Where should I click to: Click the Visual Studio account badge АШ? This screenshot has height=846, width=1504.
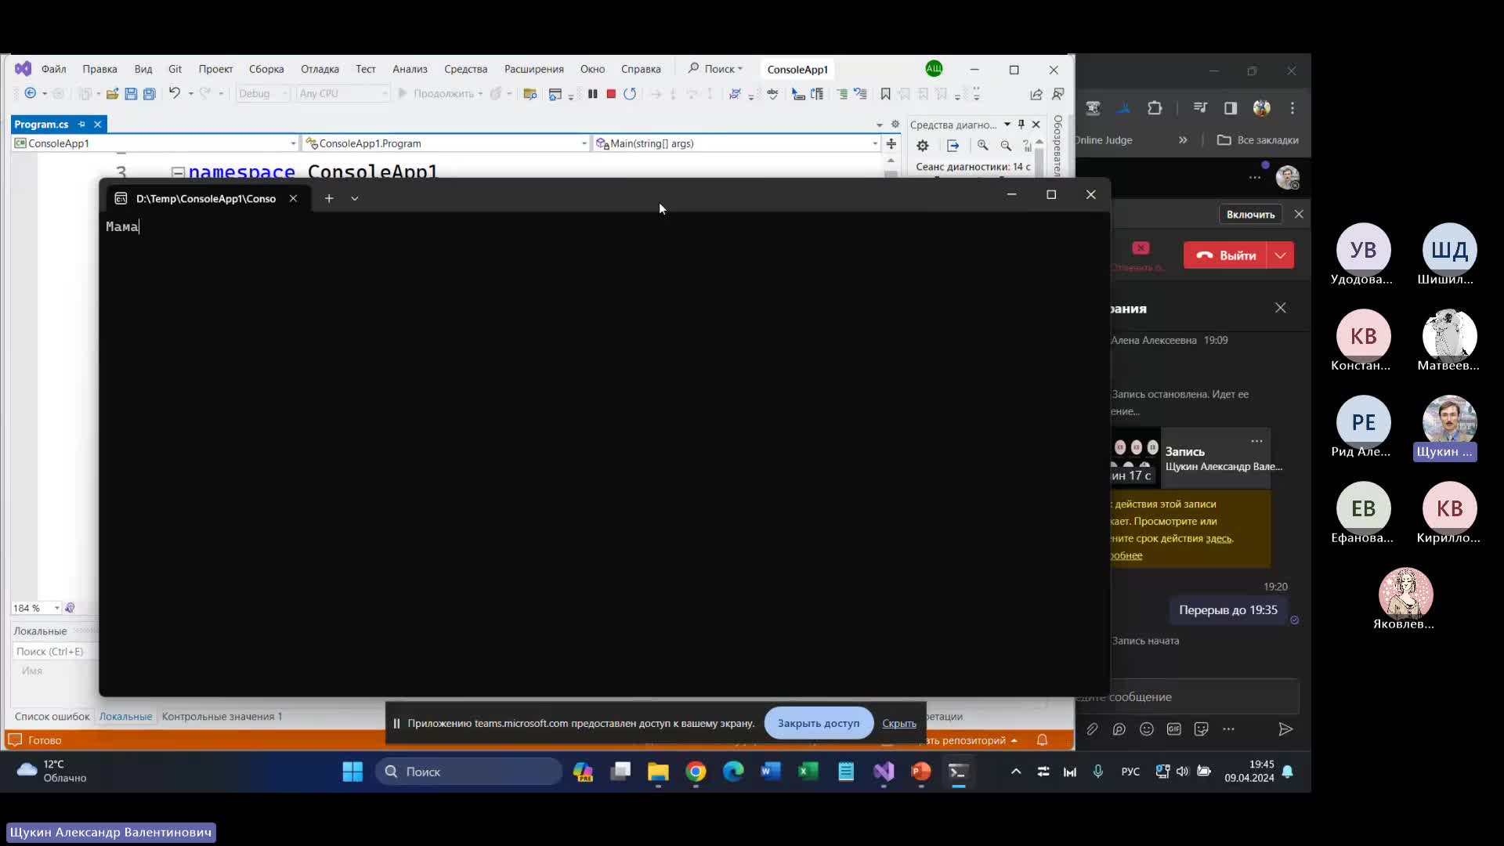coord(934,69)
